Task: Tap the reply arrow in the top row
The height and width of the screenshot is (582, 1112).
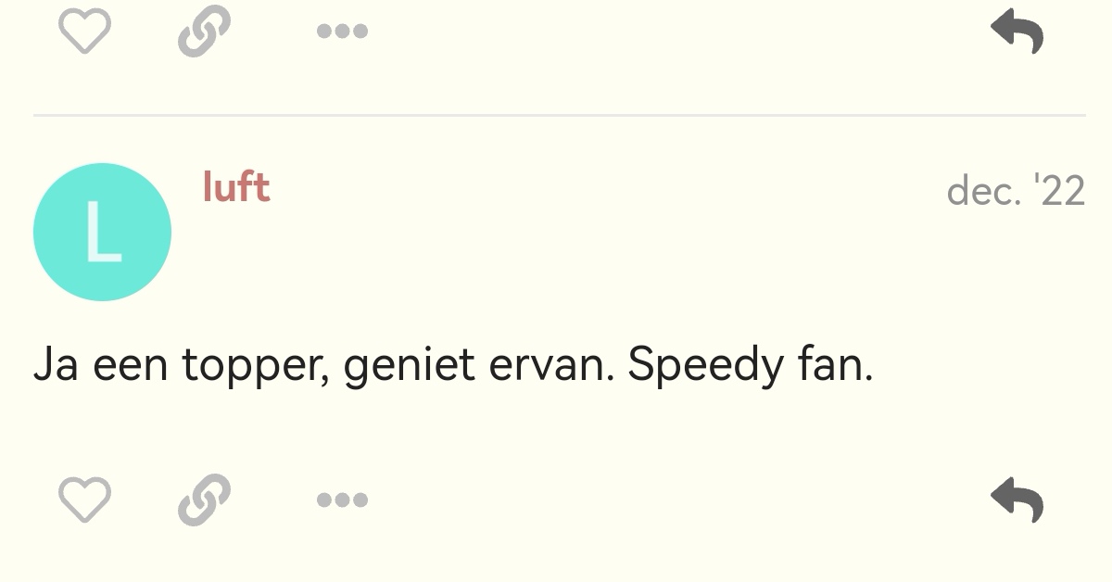Action: coord(1017,31)
